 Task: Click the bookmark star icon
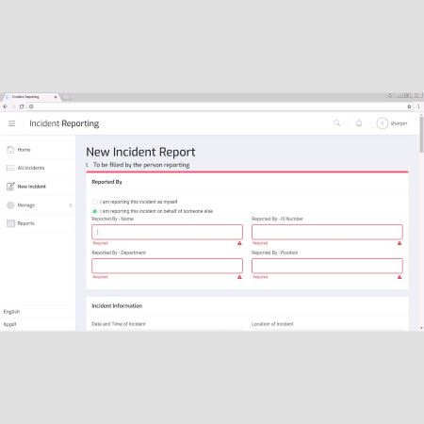tap(409, 106)
